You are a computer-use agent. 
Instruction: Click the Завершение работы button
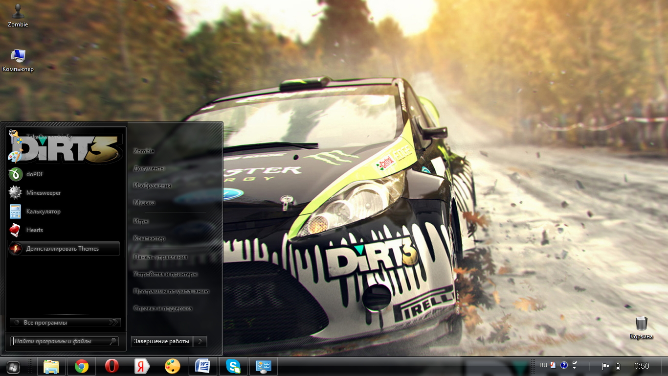162,341
